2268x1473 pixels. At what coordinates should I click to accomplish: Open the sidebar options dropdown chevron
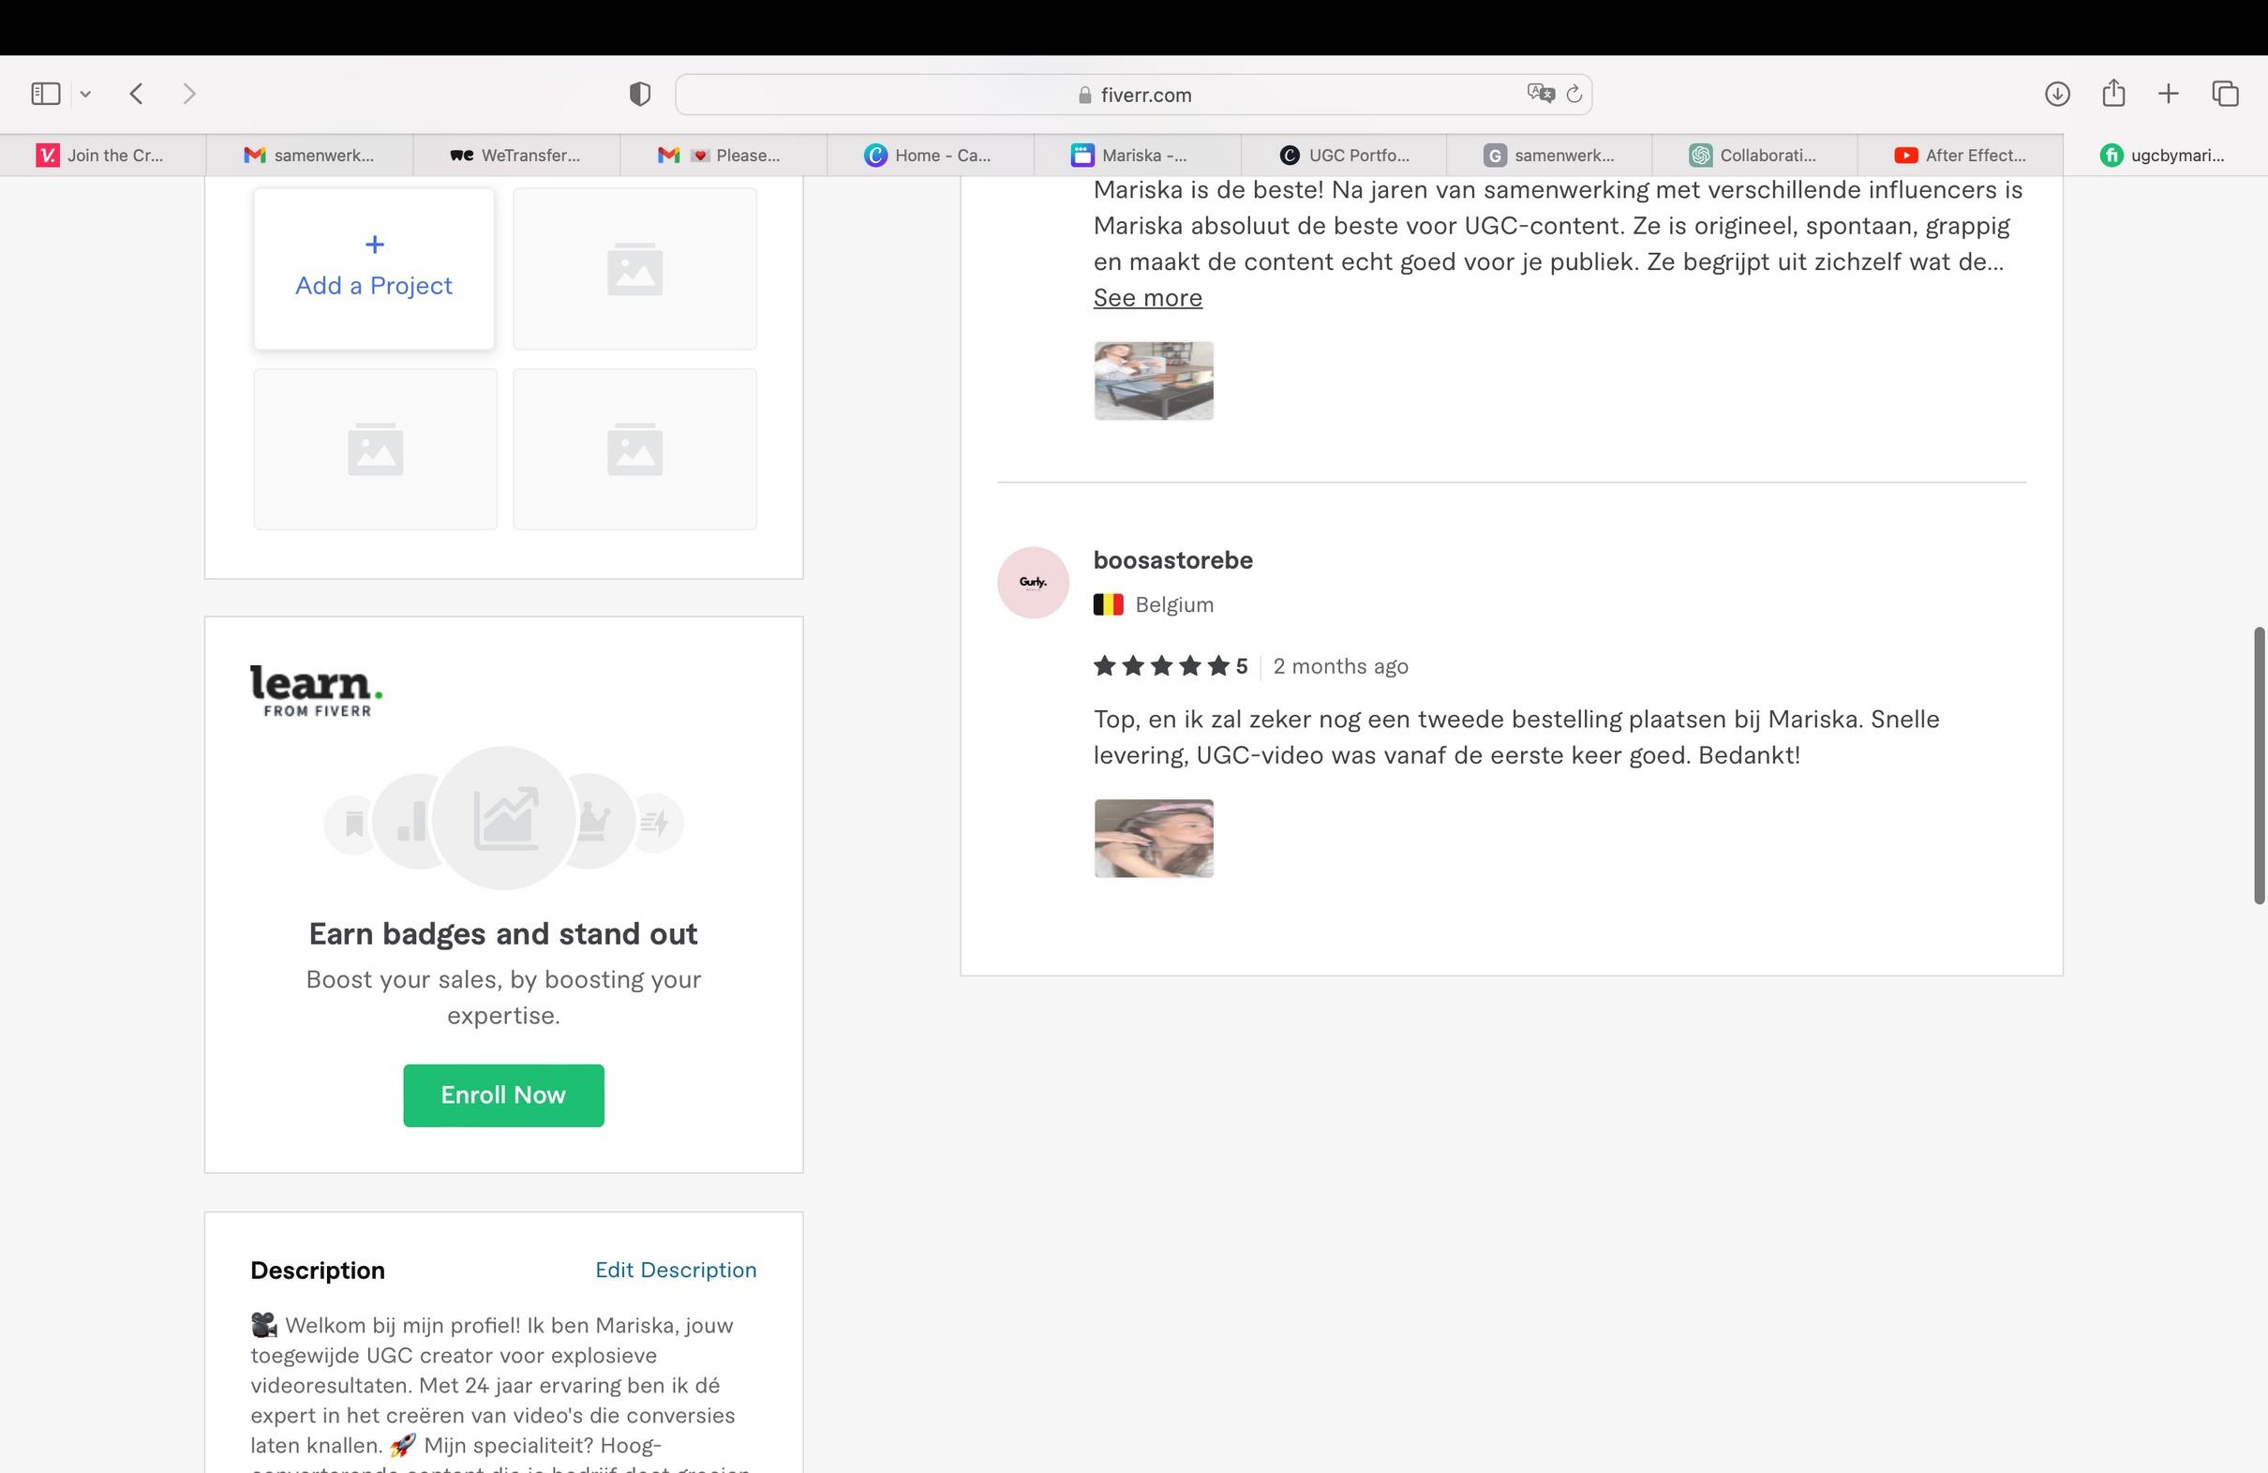[x=86, y=94]
